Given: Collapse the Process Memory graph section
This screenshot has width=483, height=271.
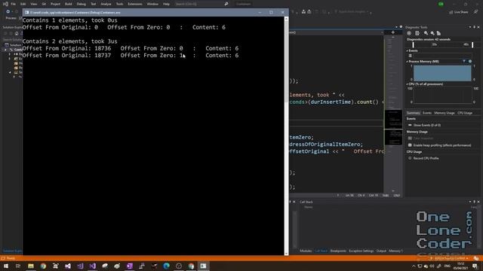Looking at the screenshot, I should tap(408, 62).
